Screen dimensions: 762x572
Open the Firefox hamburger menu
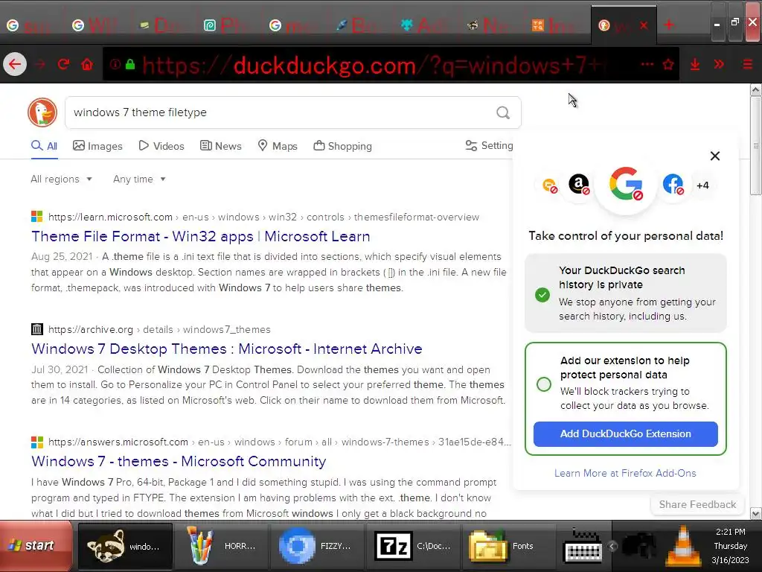click(748, 64)
